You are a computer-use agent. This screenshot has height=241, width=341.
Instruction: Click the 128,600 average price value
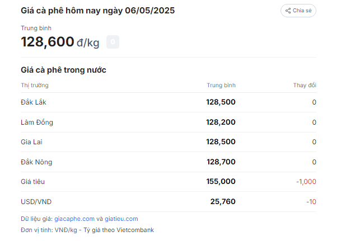48,42
